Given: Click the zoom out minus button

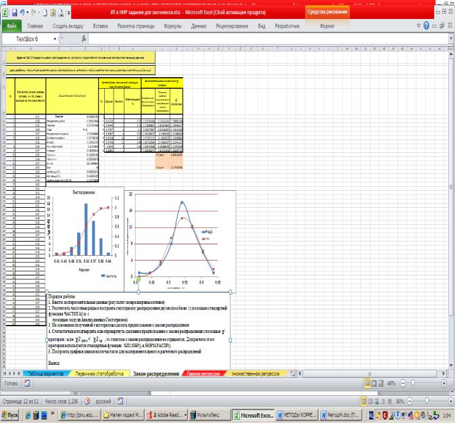Looking at the screenshot, I should [x=404, y=382].
